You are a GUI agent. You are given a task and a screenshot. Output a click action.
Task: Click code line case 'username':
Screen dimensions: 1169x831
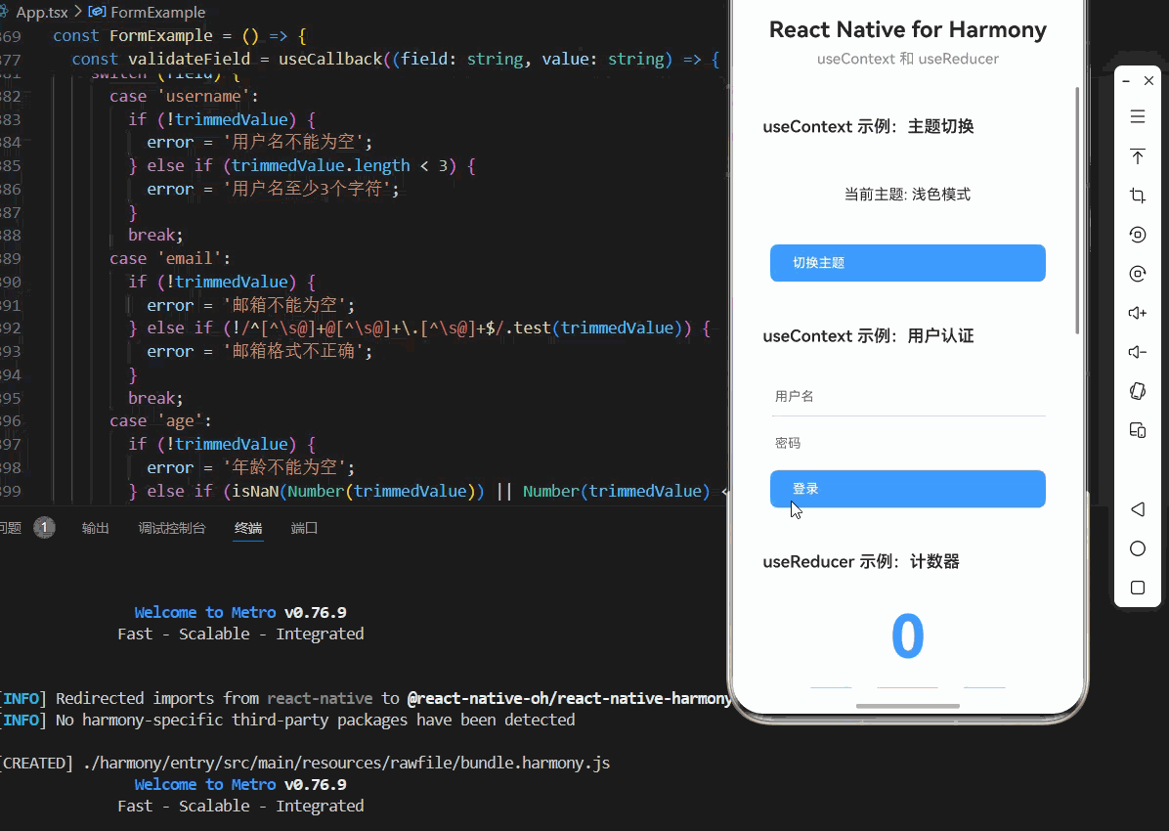click(184, 96)
